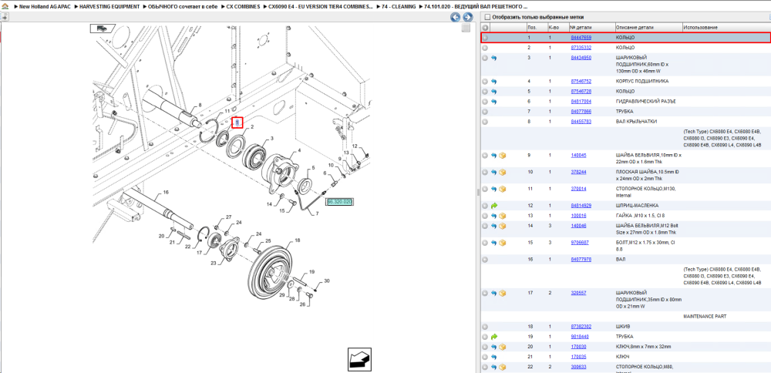This screenshot has height=373, width=771.
Task: Click yellow box icon for part 370014
Action: [503, 189]
